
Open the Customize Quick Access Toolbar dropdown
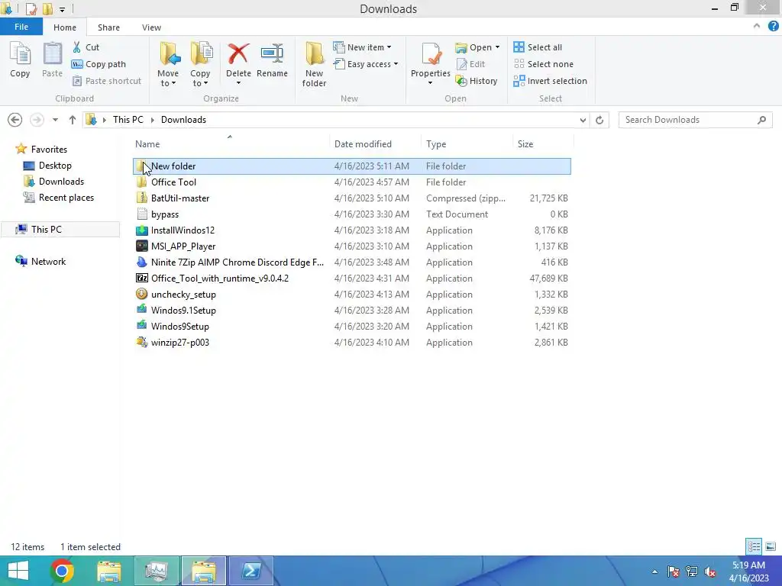coord(62,9)
